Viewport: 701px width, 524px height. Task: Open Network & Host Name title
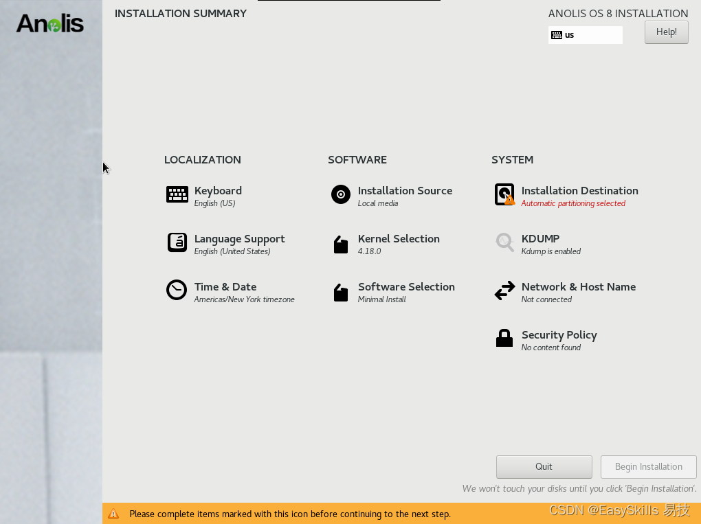[579, 287]
